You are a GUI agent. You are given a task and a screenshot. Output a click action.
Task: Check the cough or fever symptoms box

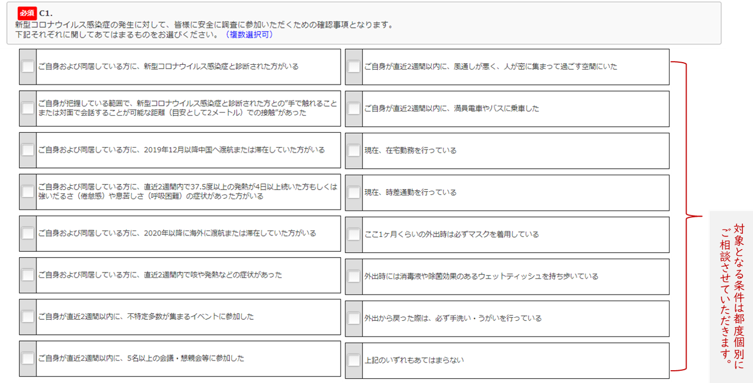[x=28, y=275]
